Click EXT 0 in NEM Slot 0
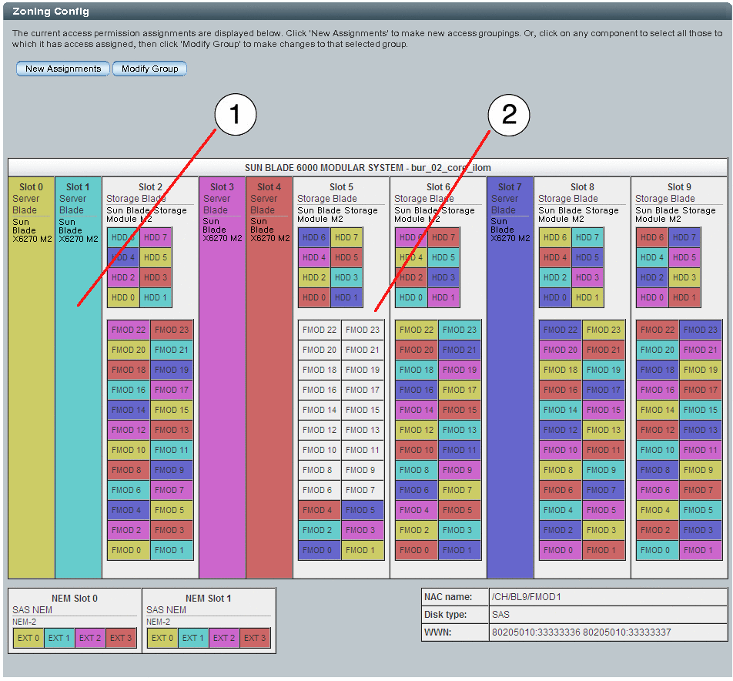 [x=28, y=639]
